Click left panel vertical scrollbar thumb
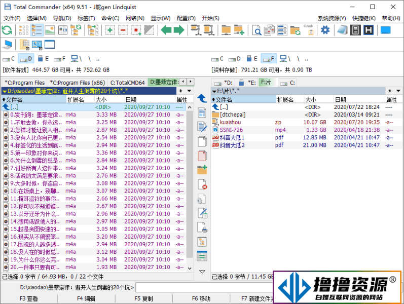404x304 pixels. [x=190, y=184]
